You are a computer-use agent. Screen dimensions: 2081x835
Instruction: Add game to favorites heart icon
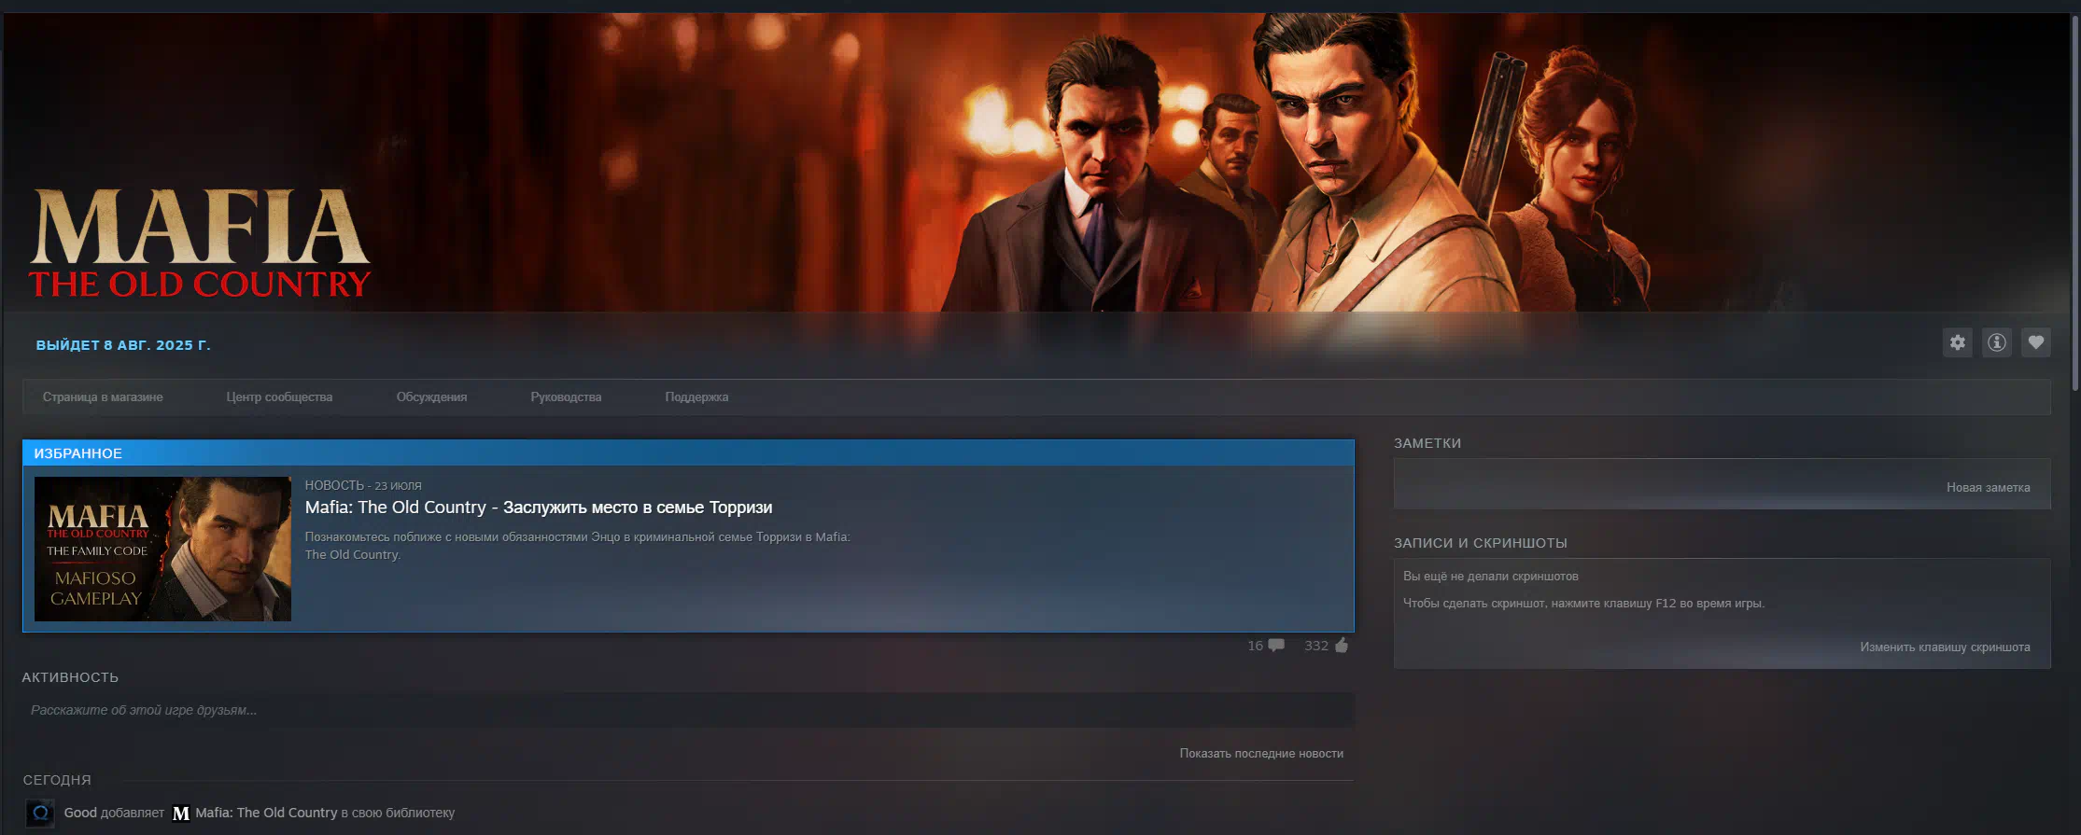(x=2035, y=342)
